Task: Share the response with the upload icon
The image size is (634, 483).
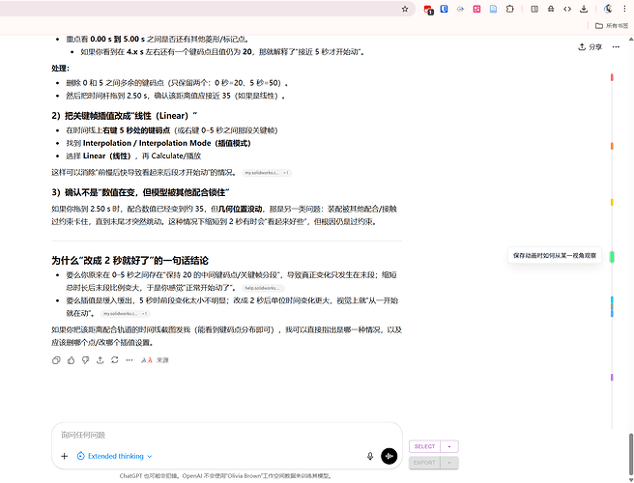Action: click(x=100, y=360)
